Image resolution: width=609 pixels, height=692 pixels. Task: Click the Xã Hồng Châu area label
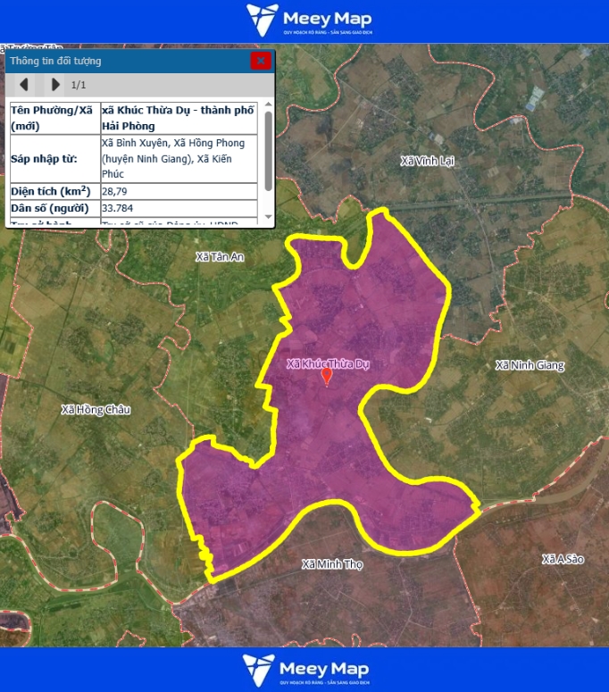96,410
